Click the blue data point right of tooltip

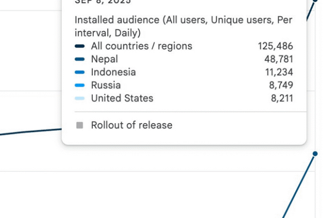(x=315, y=154)
